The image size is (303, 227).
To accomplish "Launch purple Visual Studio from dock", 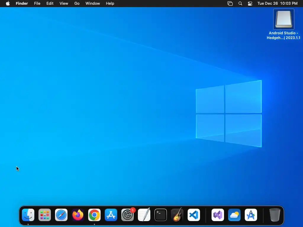I will point(218,215).
